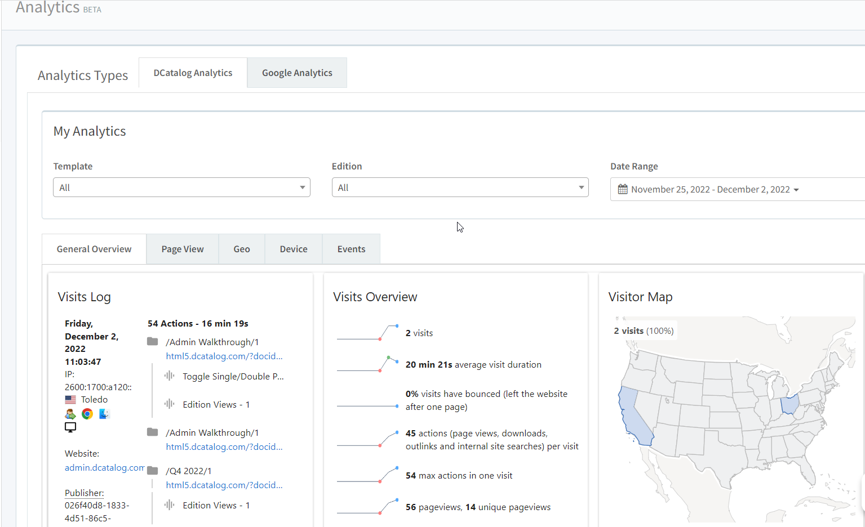865x527 pixels.
Task: Open the Template dropdown
Action: coord(181,187)
